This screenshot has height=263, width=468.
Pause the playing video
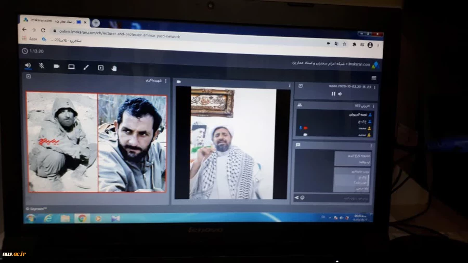(x=333, y=94)
